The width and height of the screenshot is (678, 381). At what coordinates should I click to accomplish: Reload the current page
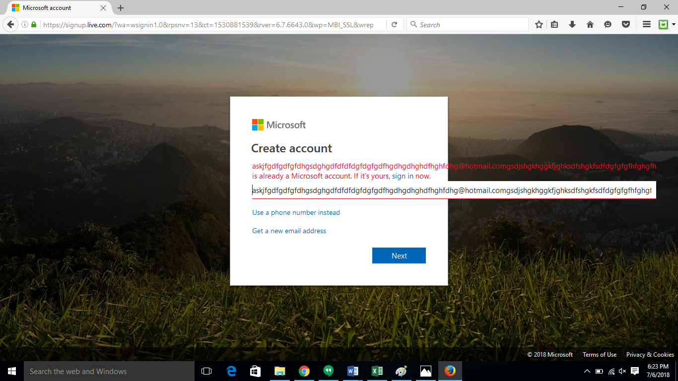(395, 24)
